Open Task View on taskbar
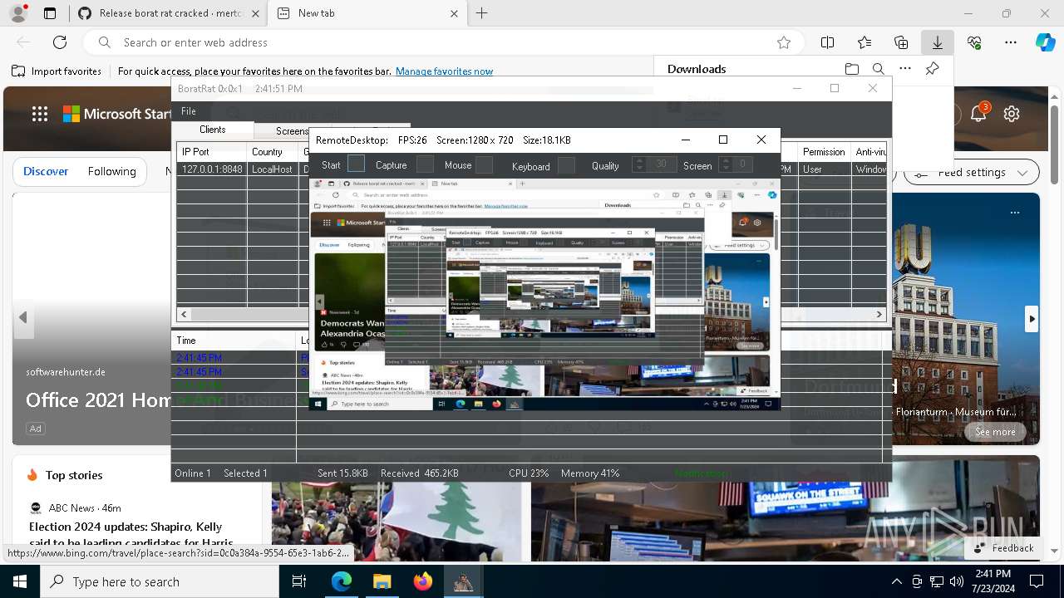1064x598 pixels. tap(300, 581)
